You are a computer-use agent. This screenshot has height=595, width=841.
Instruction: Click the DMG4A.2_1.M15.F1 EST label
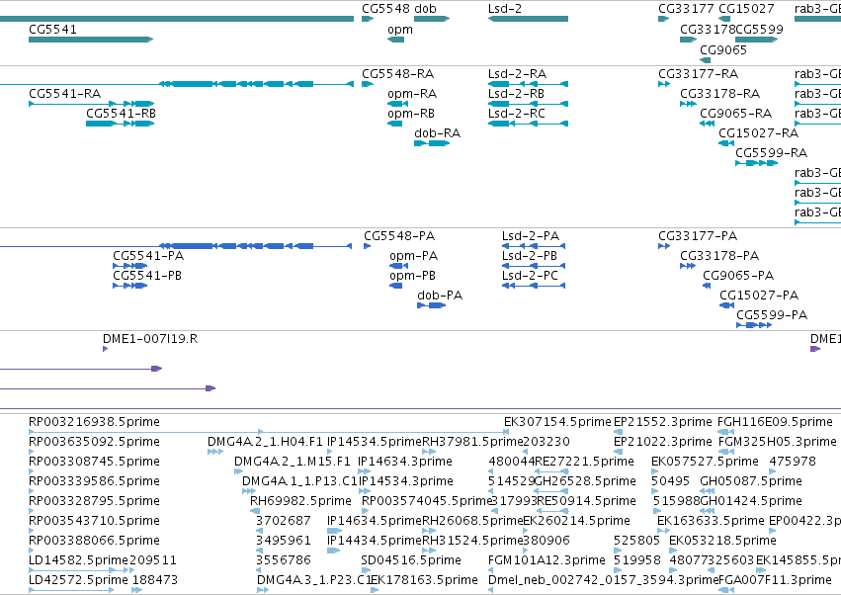pyautogui.click(x=293, y=462)
